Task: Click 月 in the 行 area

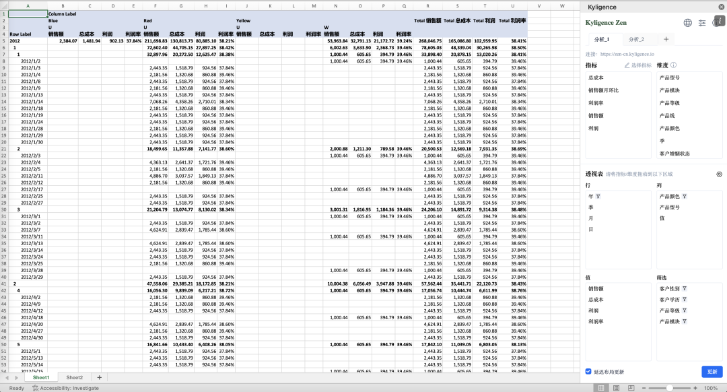Action: [591, 218]
